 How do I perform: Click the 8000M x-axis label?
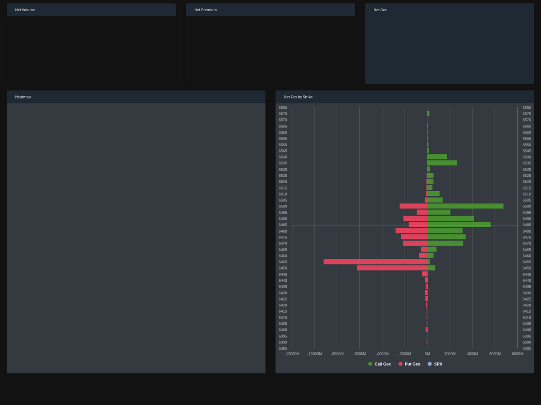[x=518, y=354]
